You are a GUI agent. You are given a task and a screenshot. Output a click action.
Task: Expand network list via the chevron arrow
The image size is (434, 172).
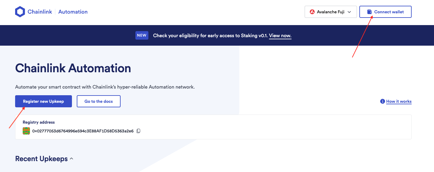click(x=349, y=12)
